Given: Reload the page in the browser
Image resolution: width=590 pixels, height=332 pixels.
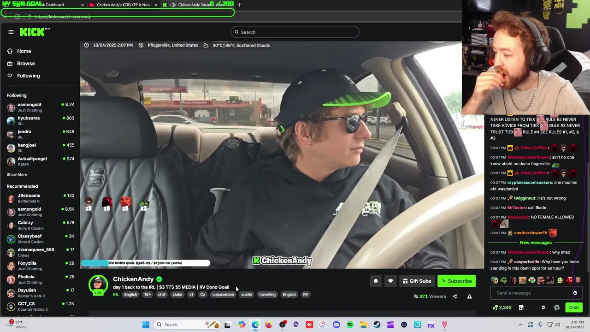Looking at the screenshot, I should coord(17,17).
